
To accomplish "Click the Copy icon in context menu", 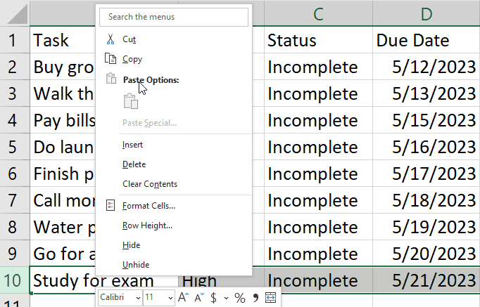I will (110, 60).
